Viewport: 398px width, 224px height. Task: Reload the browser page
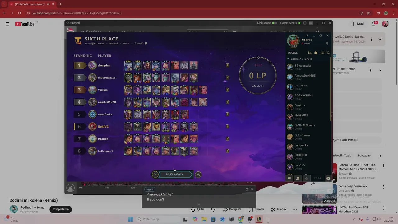tap(19, 13)
